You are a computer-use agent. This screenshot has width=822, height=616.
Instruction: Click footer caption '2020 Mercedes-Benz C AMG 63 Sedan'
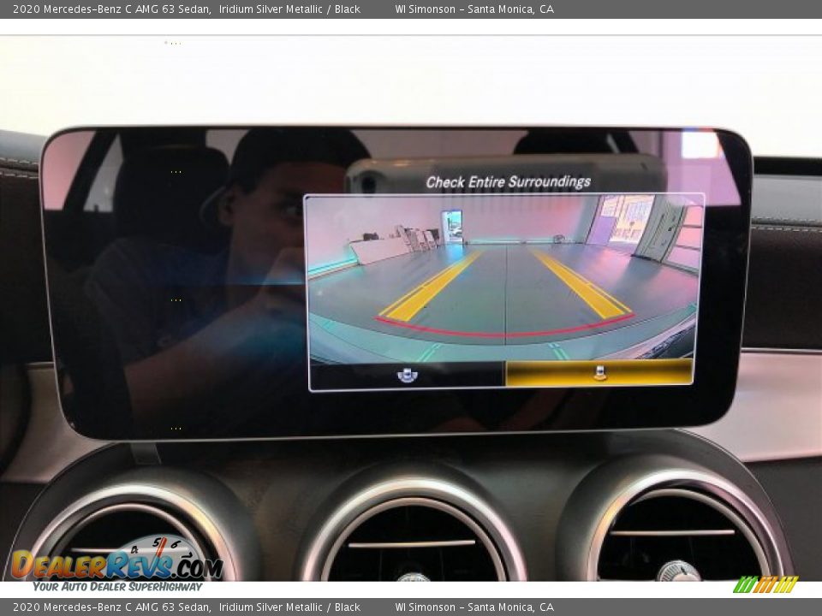click(111, 607)
